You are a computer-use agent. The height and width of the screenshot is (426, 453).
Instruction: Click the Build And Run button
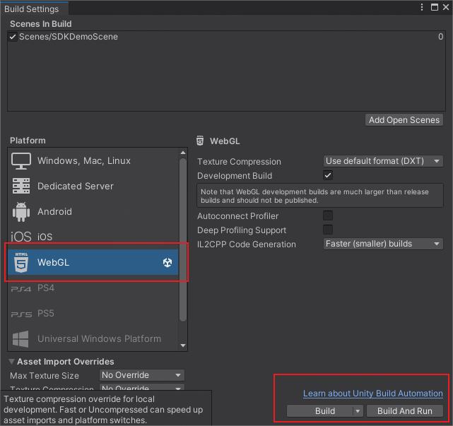[405, 411]
